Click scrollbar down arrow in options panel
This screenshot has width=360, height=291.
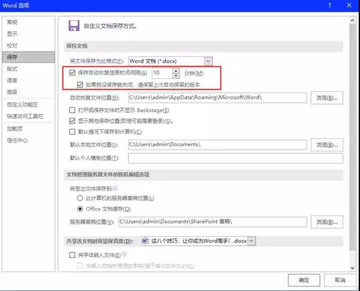(352, 268)
